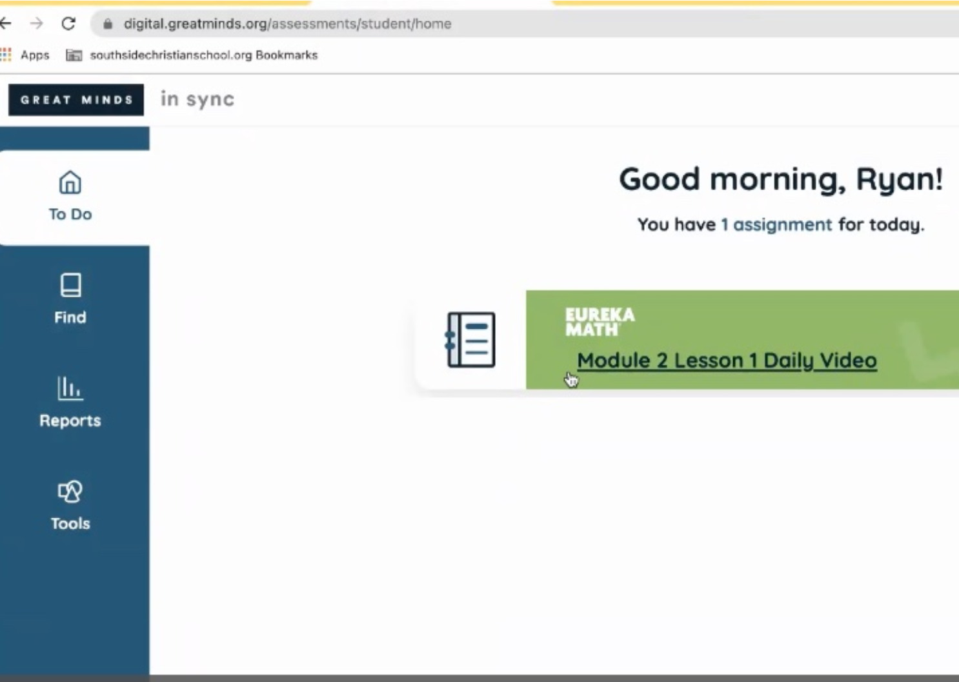Open the Apps grid in bookmarks bar
The width and height of the screenshot is (959, 682).
pos(25,55)
